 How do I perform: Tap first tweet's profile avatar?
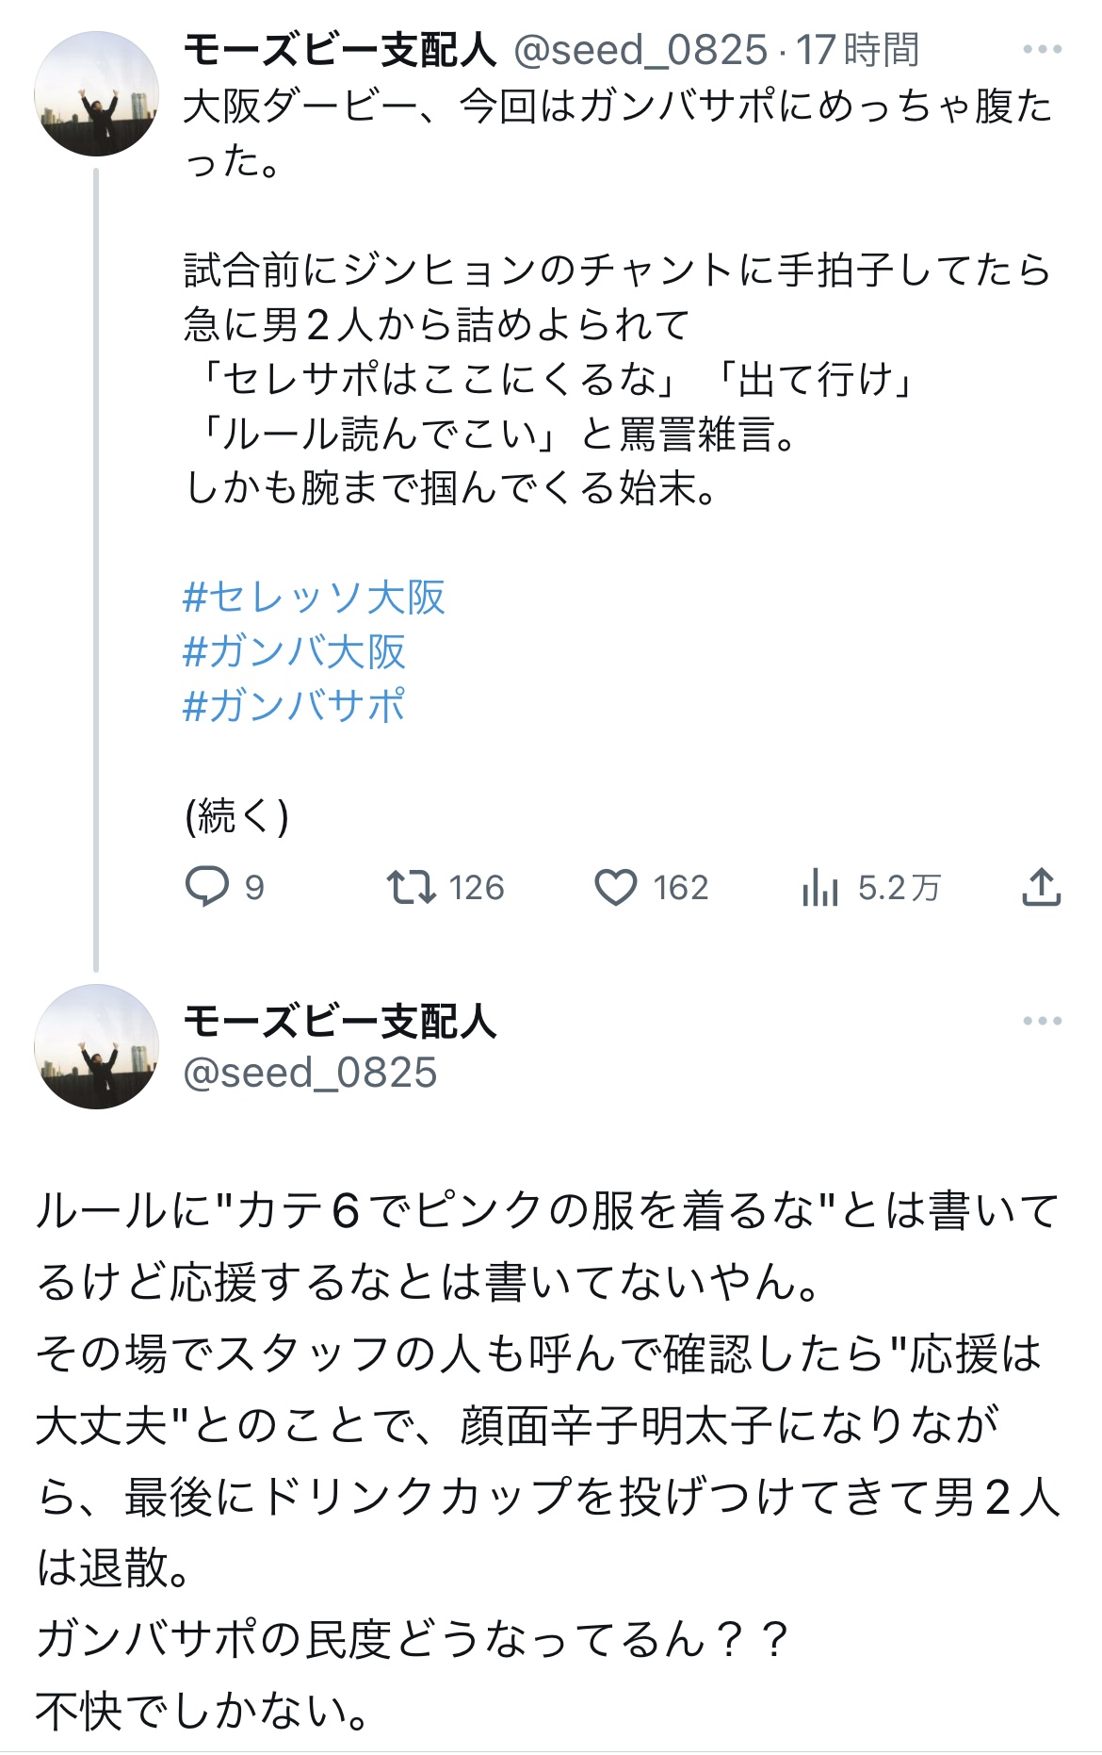click(x=97, y=93)
